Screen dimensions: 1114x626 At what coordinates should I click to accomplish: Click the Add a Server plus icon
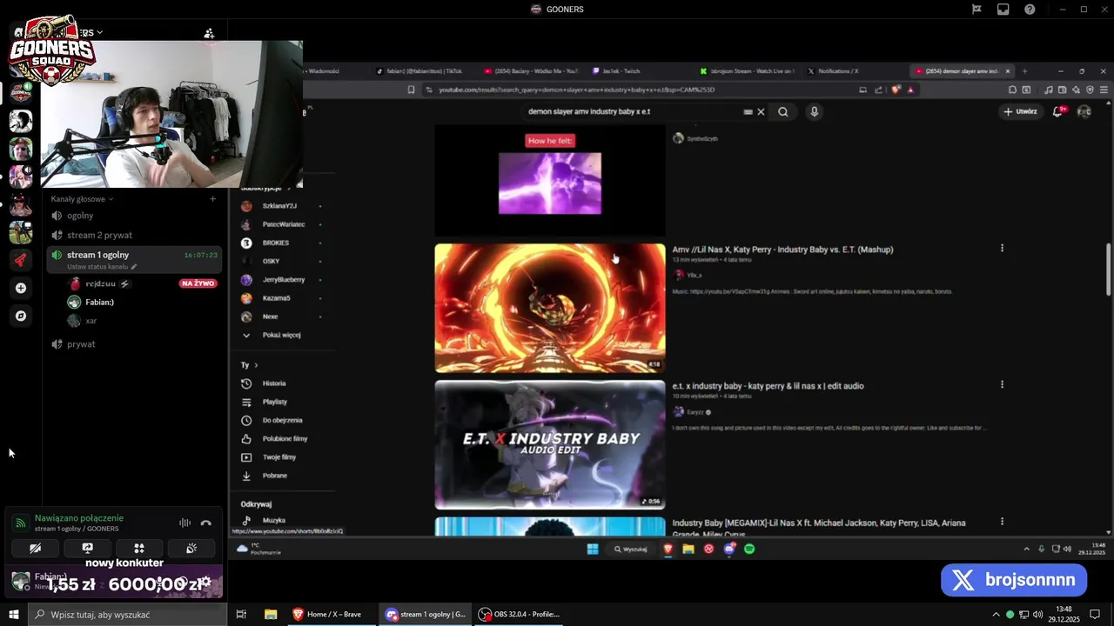(21, 288)
